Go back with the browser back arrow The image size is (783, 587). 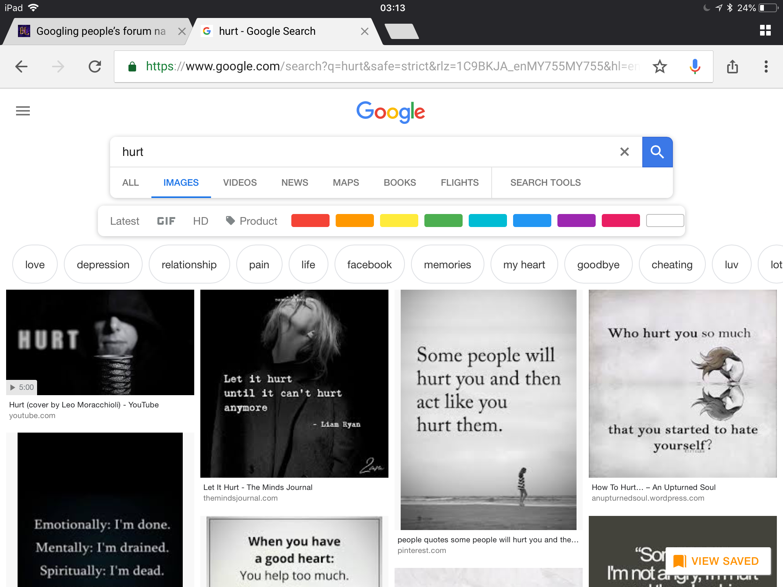pos(21,66)
